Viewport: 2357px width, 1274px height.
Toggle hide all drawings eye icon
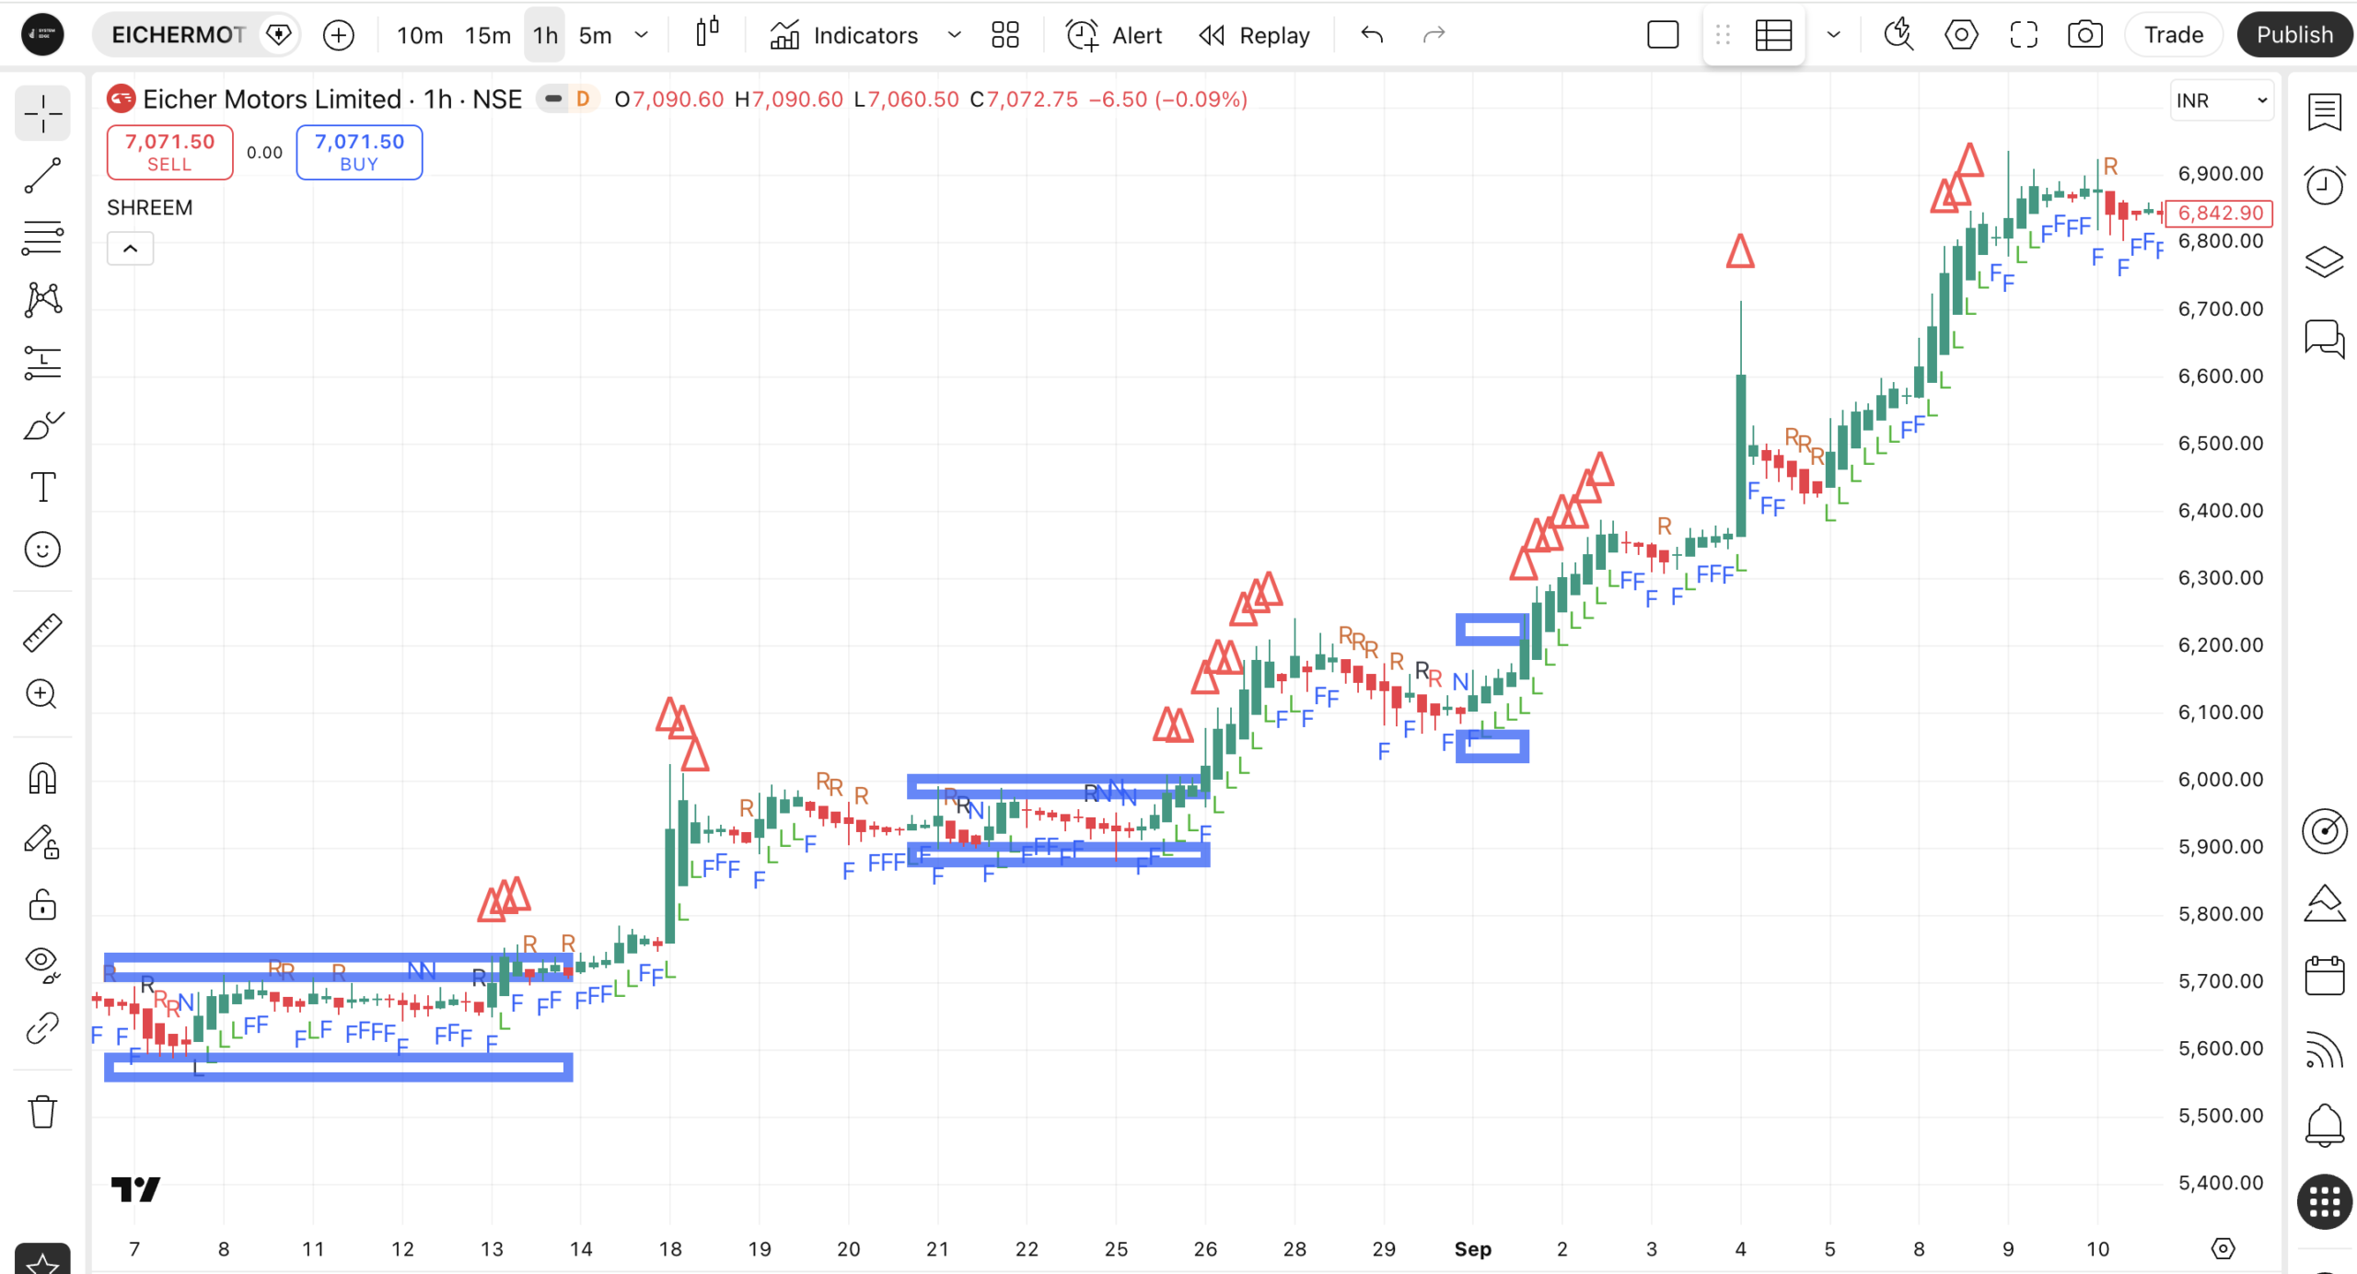(42, 965)
